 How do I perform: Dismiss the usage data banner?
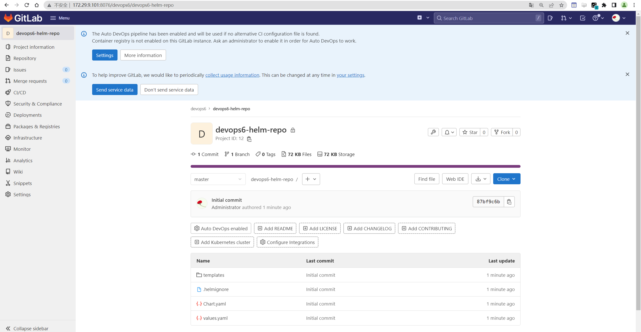(x=627, y=74)
